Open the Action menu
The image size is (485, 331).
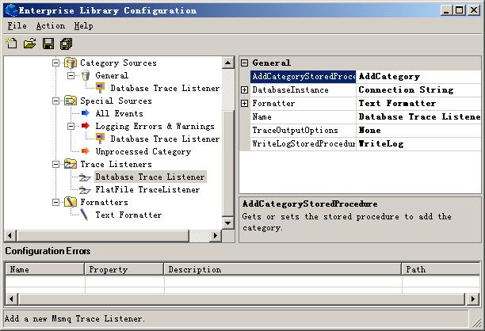[50, 25]
